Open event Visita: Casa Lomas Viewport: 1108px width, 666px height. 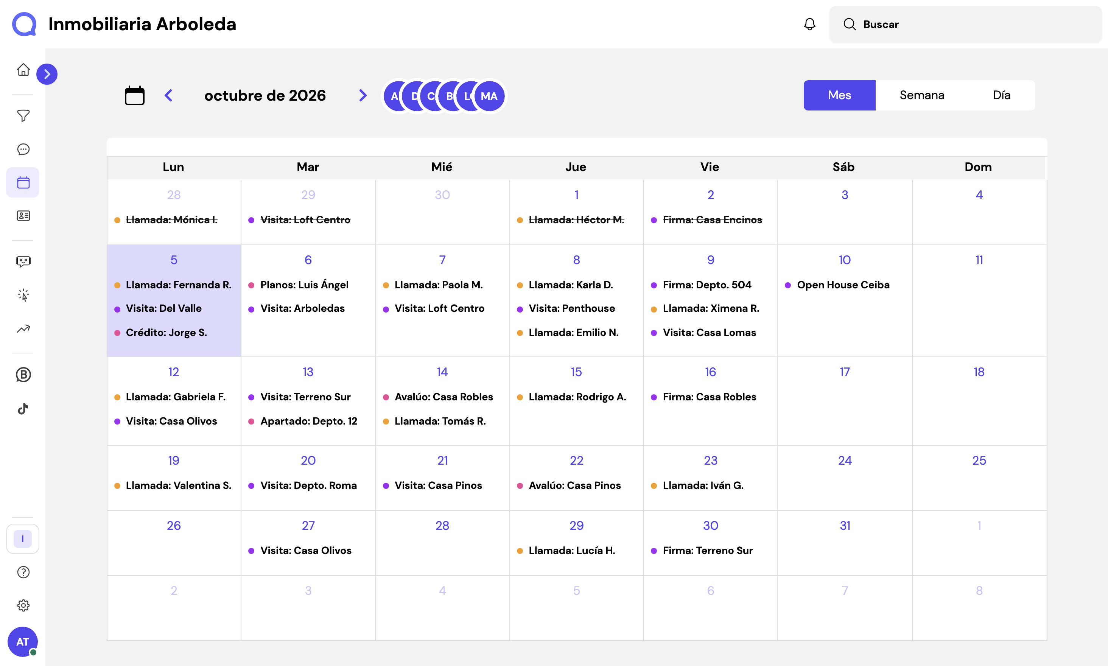pyautogui.click(x=703, y=333)
